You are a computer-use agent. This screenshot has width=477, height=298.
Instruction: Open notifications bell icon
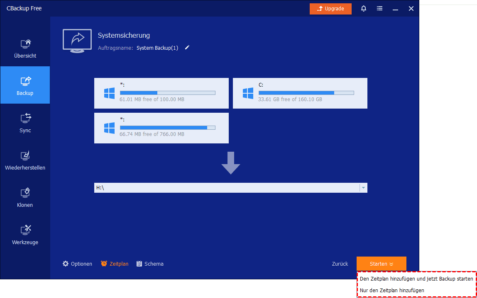(x=364, y=9)
